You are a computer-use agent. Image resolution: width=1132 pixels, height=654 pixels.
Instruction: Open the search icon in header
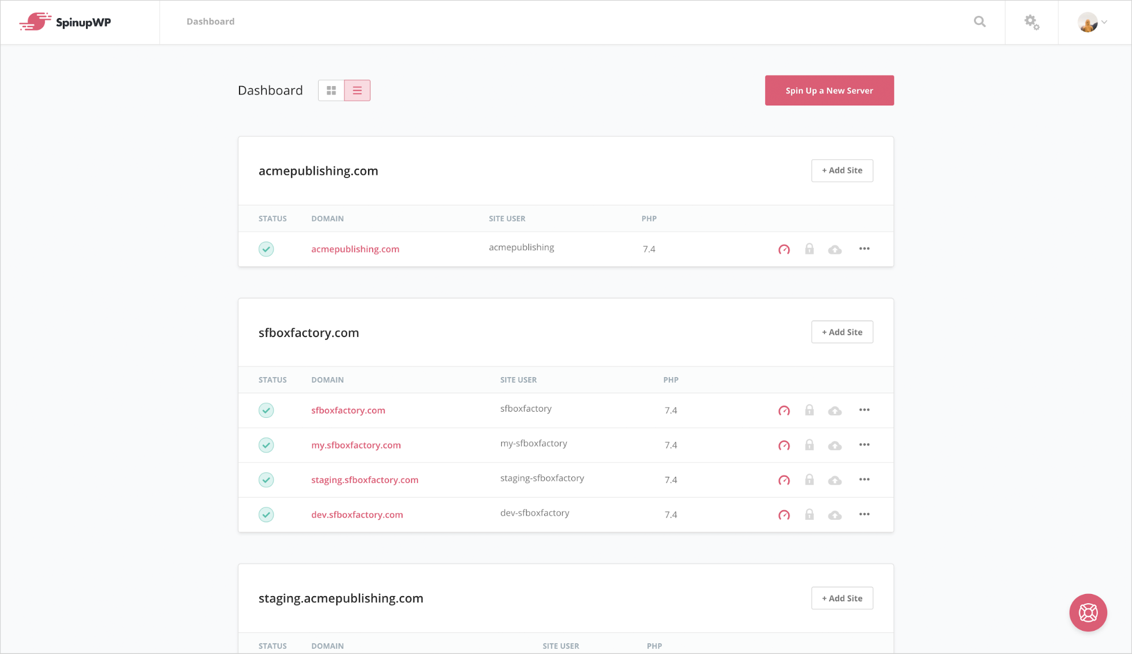tap(980, 22)
